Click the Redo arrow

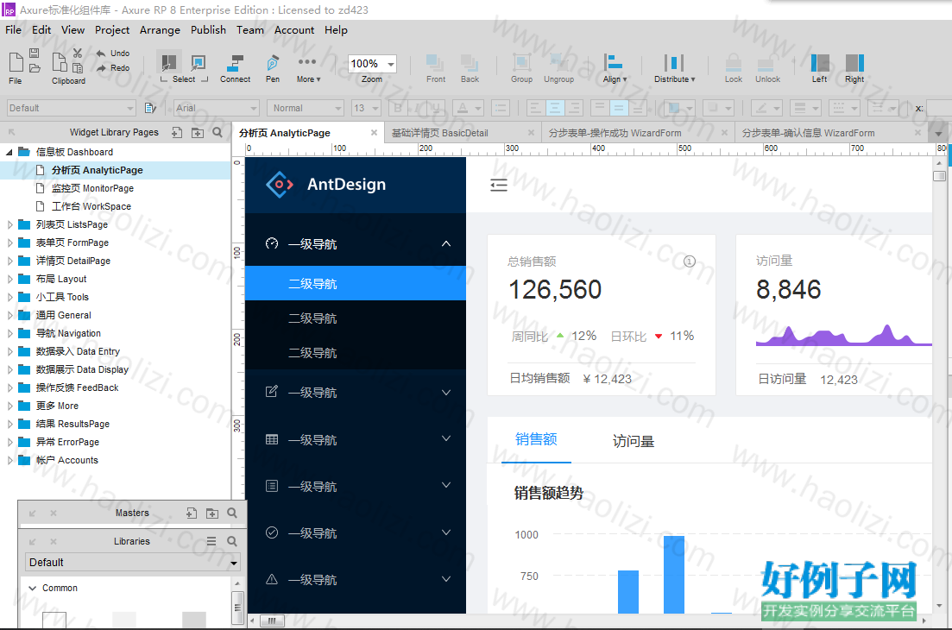tap(101, 68)
